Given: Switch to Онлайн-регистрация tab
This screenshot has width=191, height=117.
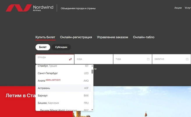Looking at the screenshot, I should coord(76,37).
